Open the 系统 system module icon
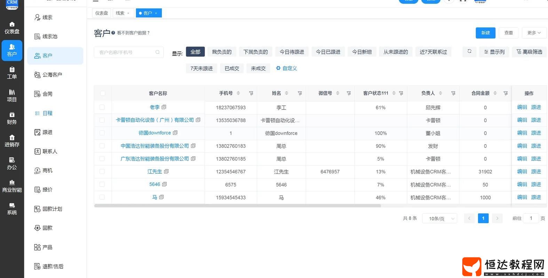The width and height of the screenshot is (548, 278). click(x=12, y=209)
